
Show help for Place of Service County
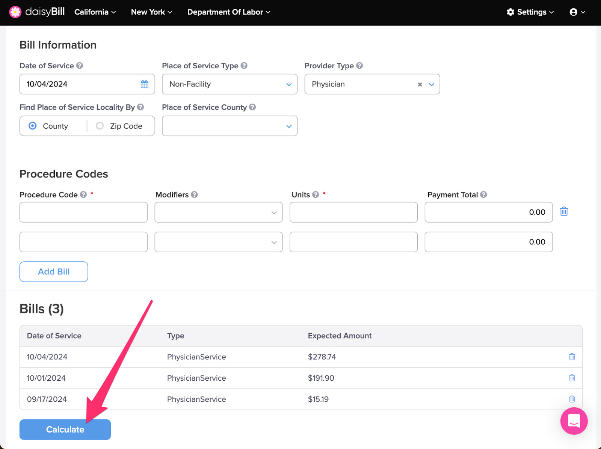tap(252, 107)
